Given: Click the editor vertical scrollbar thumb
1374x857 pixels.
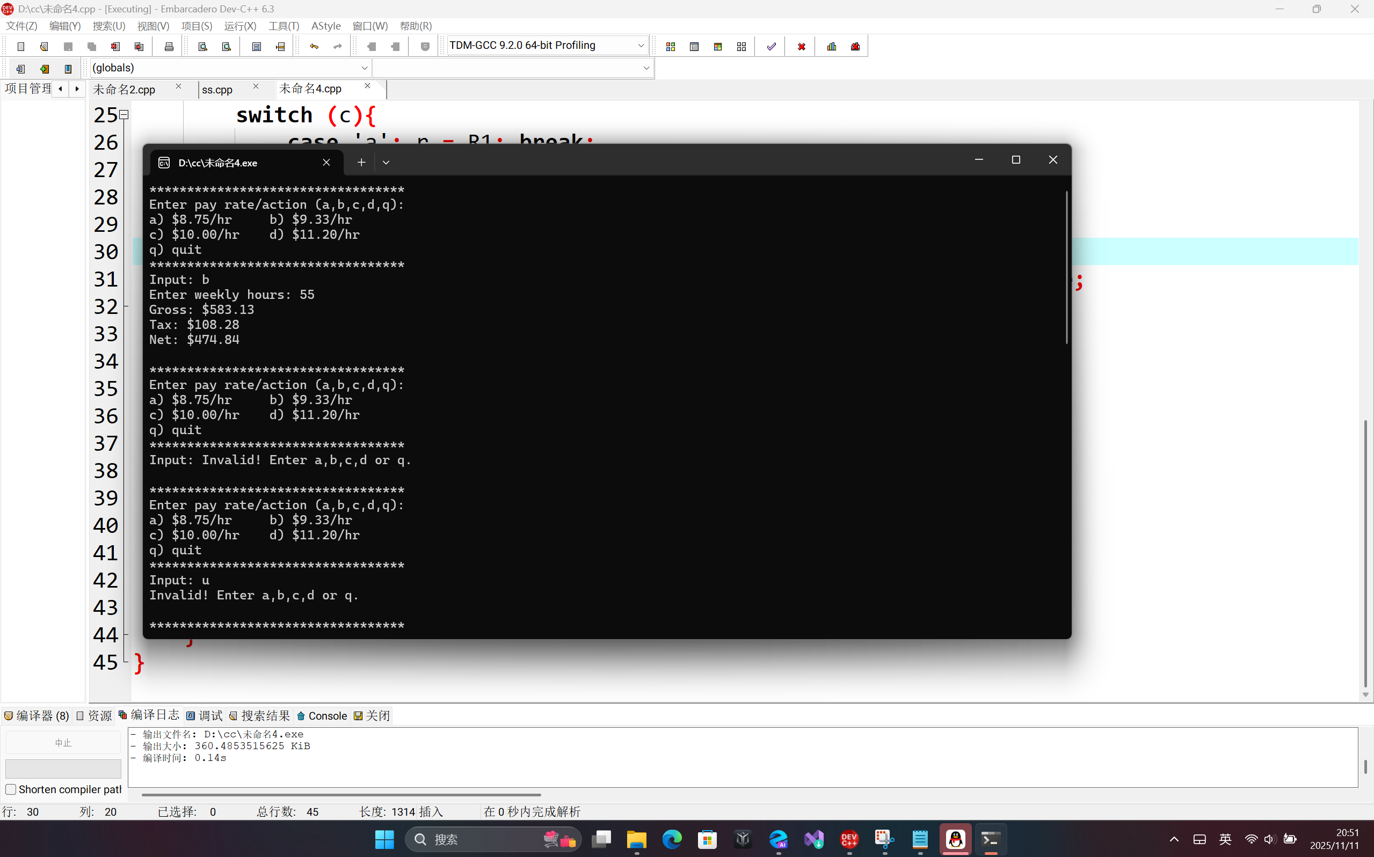Looking at the screenshot, I should [1365, 553].
